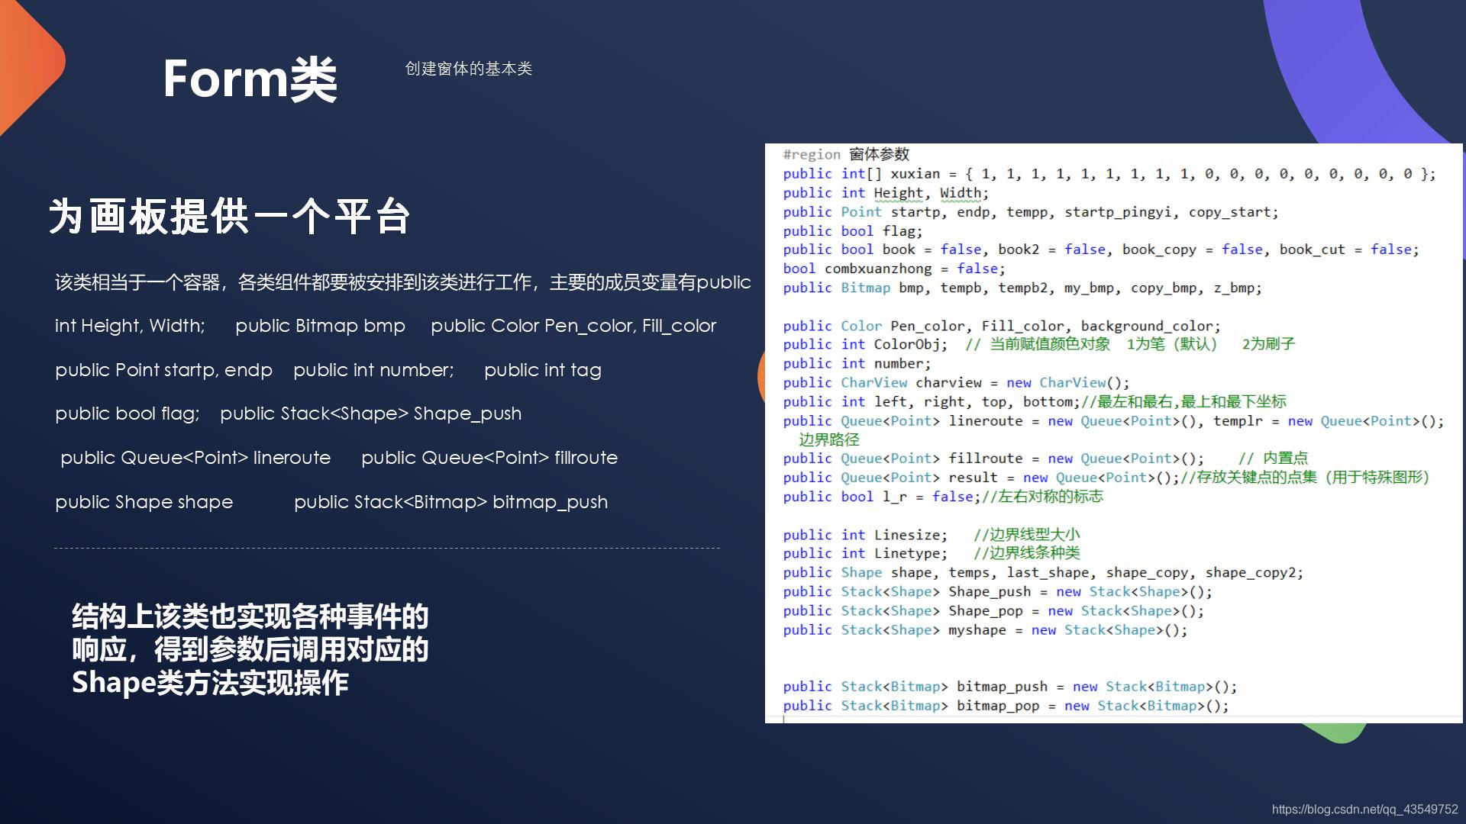Click slide text 'public Stack<Bitmap> bitmap_push'
1466x824 pixels.
click(451, 502)
